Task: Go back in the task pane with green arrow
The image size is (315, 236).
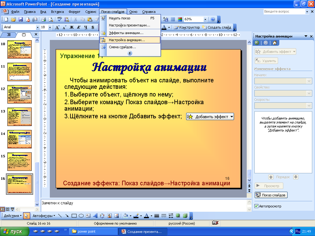Action: click(x=257, y=43)
